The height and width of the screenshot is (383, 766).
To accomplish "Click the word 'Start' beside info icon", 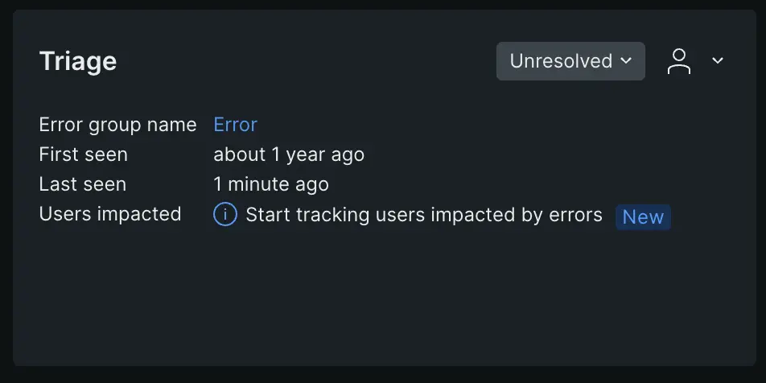I will click(x=266, y=215).
